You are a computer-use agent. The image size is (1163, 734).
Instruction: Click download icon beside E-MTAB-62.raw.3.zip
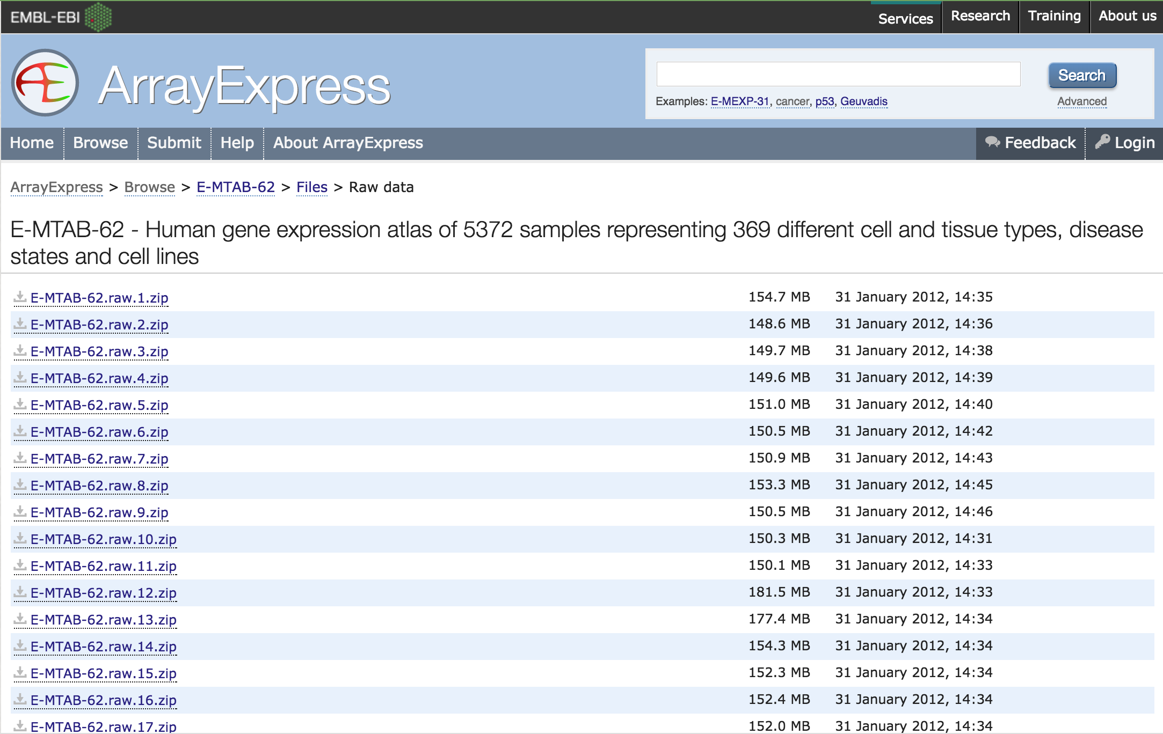[20, 350]
